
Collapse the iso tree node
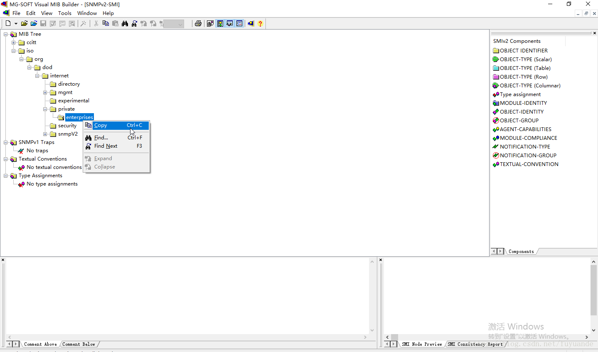click(14, 51)
